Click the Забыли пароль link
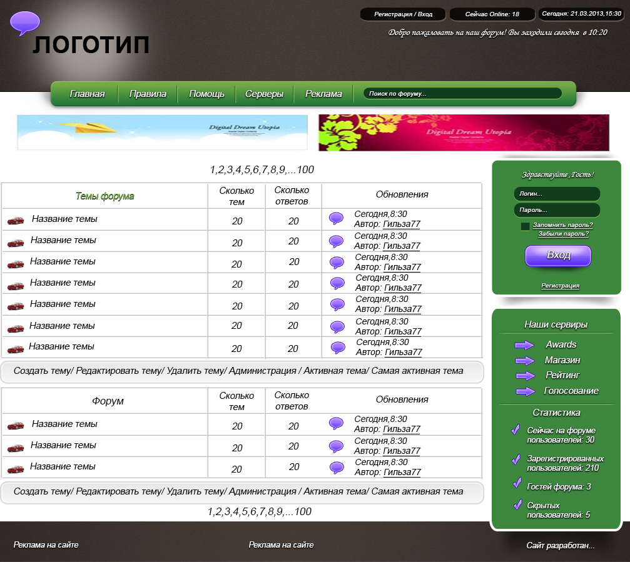The image size is (630, 562). pos(563,234)
